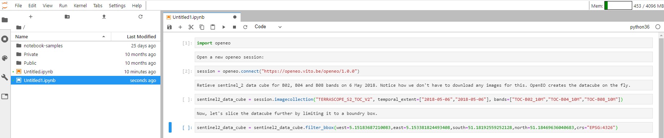Click the kernel status circle indicator
This screenshot has width=664, height=138.
658,27
